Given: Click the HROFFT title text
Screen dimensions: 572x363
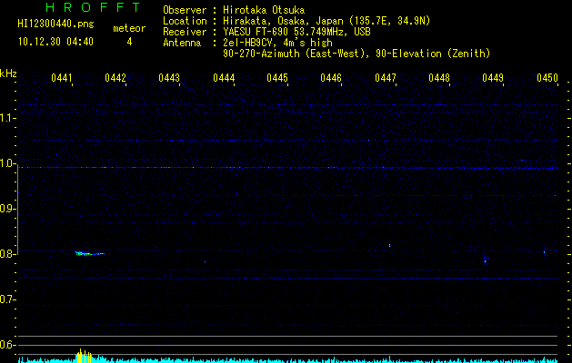Looking at the screenshot, I should pyautogui.click(x=94, y=7).
